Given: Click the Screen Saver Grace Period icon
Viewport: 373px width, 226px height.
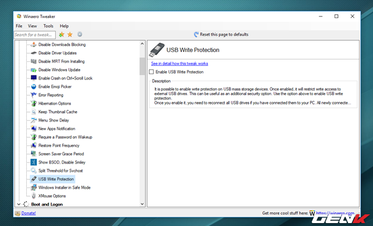Looking at the screenshot, I should 34,154.
